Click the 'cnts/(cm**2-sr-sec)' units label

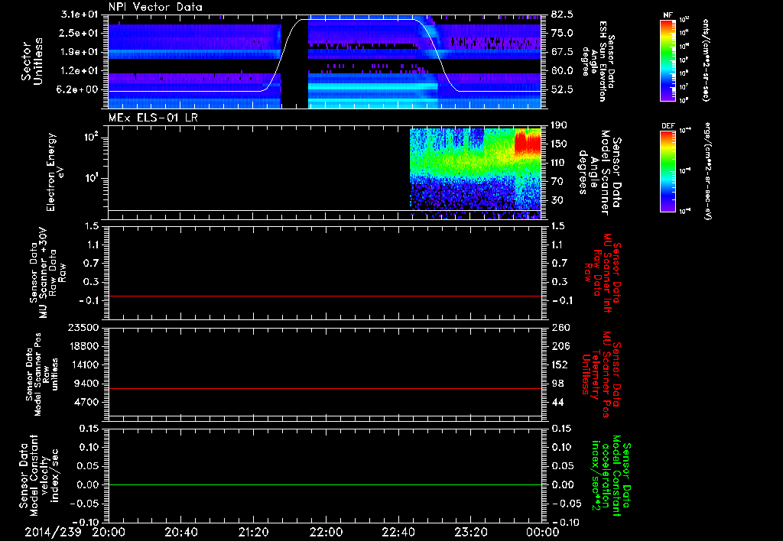pos(706,60)
